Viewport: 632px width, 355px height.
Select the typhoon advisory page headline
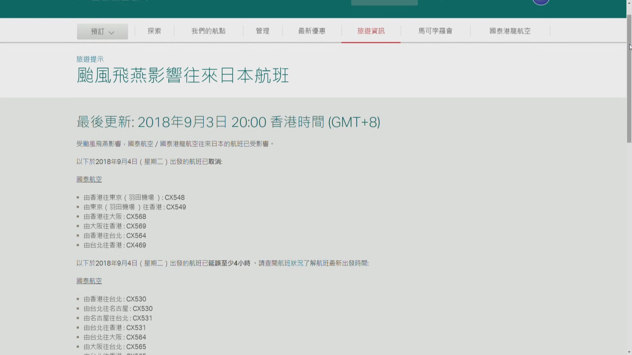182,76
